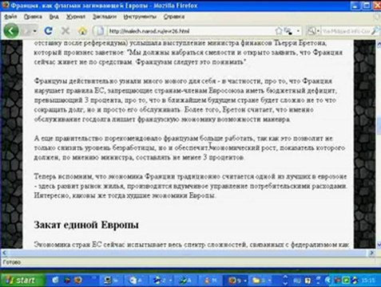
Task: Click the vertical scrollbar down arrow
Action: click(379, 244)
